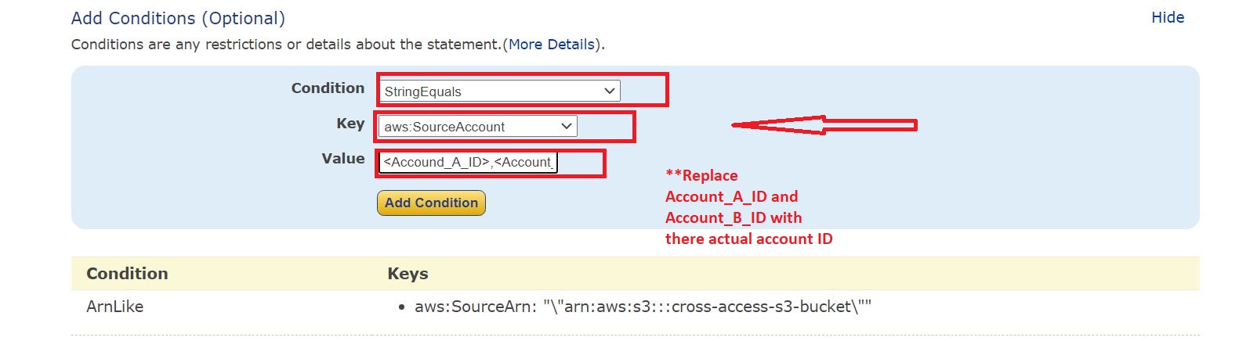
Task: Focus the Value text input field
Action: click(467, 163)
